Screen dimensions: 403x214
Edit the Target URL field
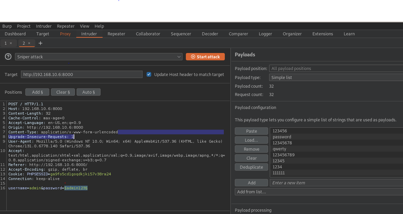click(82, 74)
